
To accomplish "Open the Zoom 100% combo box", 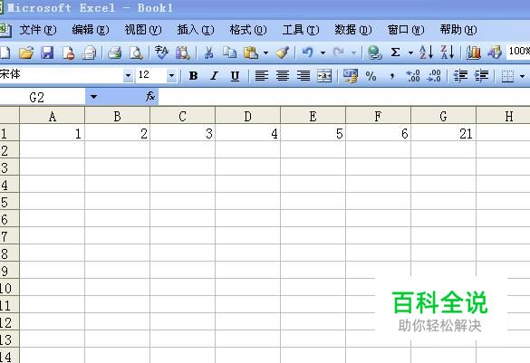I will click(x=518, y=52).
